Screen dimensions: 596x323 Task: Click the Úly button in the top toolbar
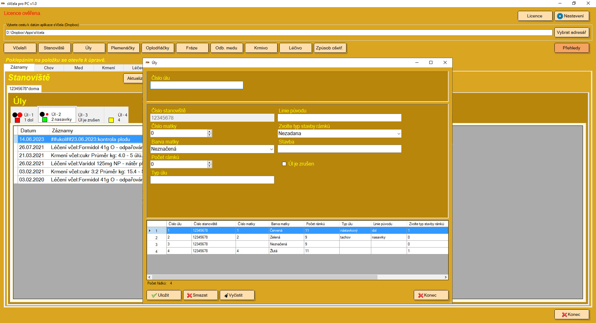tap(88, 48)
